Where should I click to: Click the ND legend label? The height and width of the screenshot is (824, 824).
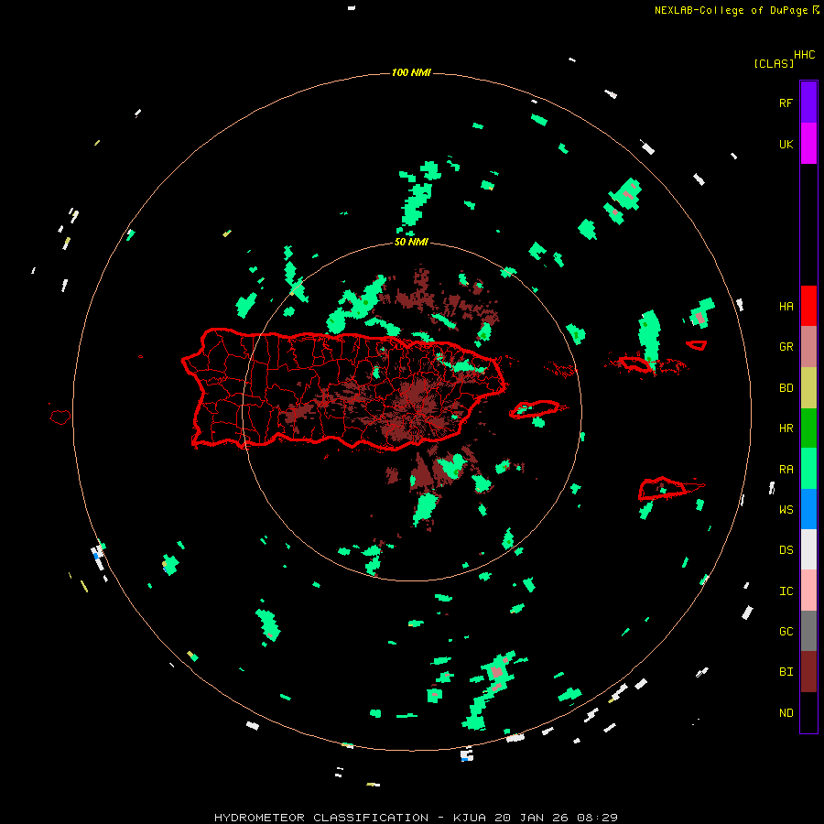coord(786,713)
